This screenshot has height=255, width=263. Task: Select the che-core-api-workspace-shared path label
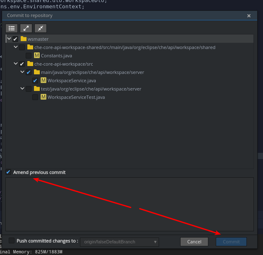(125, 47)
